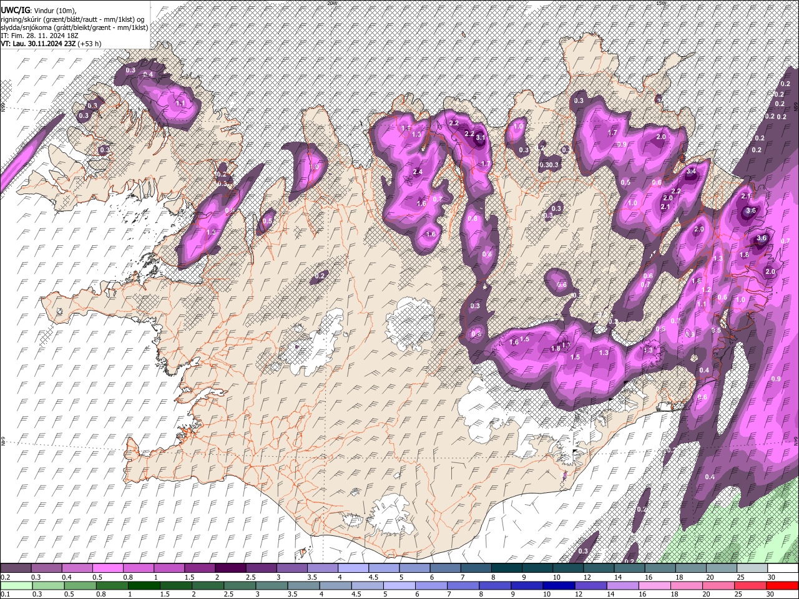This screenshot has width=799, height=599.
Task: Click the UWC/IG title text
Action: point(14,10)
